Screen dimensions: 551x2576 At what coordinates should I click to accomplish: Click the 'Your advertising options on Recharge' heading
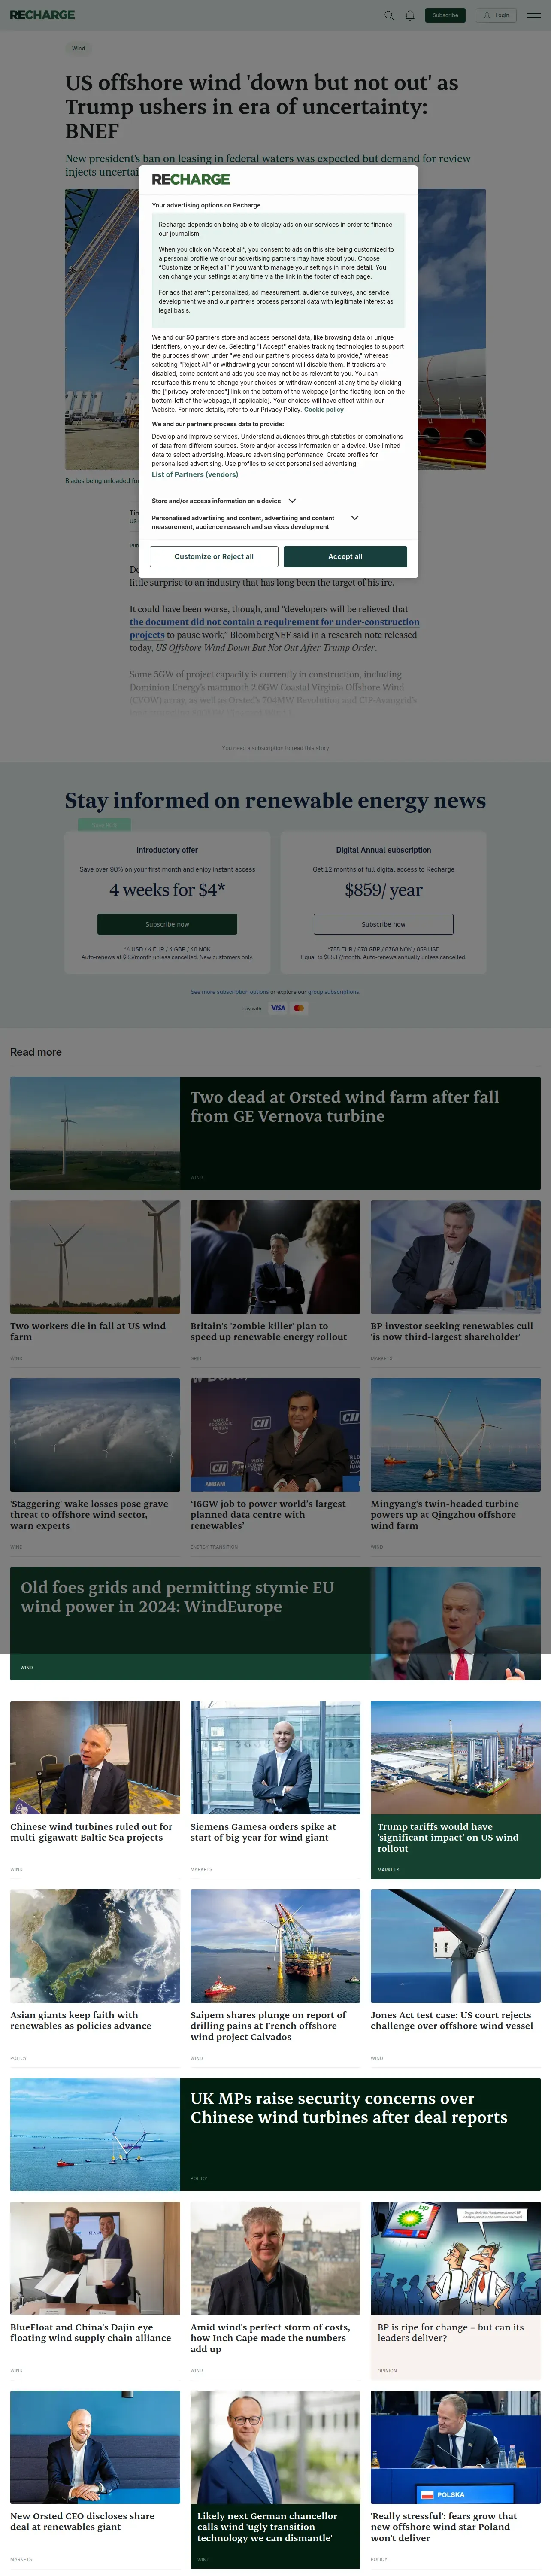coord(206,205)
